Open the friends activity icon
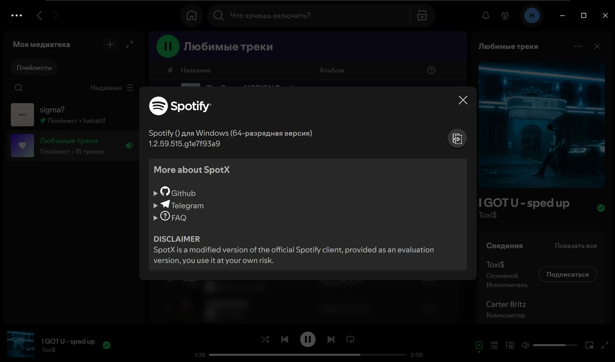This screenshot has height=362, width=615. (505, 15)
